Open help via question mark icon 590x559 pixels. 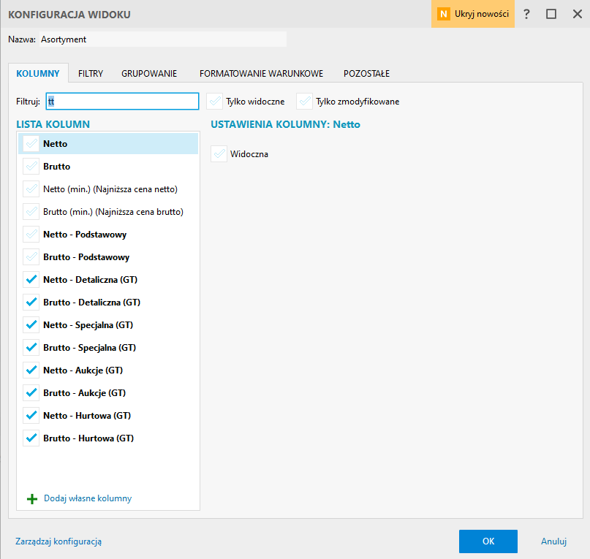526,14
